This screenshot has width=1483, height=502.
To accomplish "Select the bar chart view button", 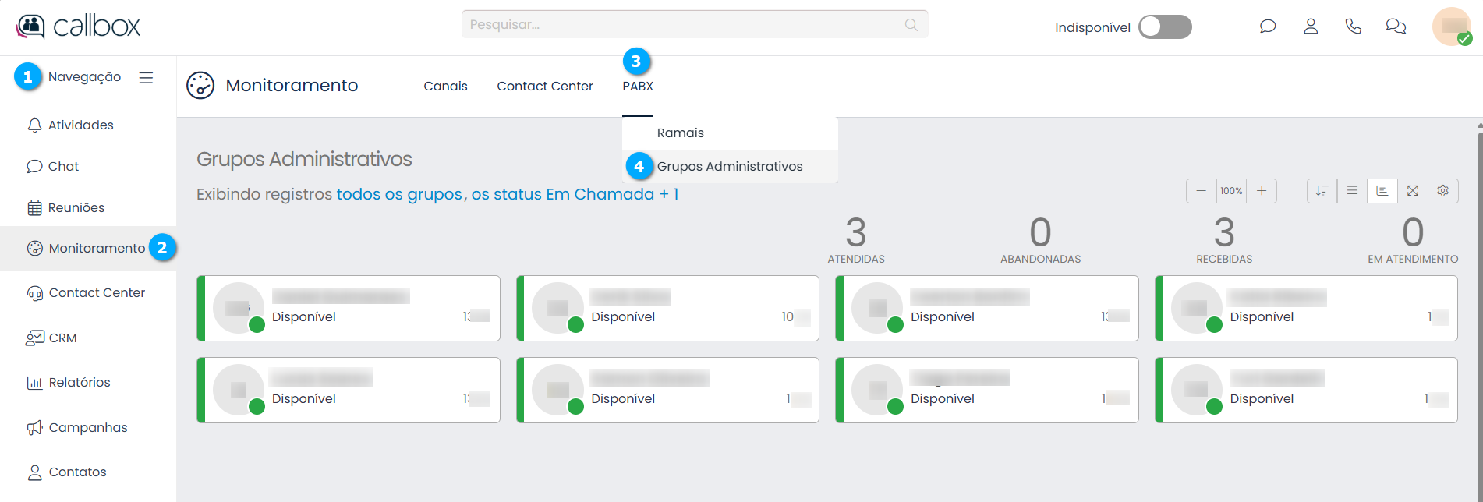I will click(x=1382, y=191).
